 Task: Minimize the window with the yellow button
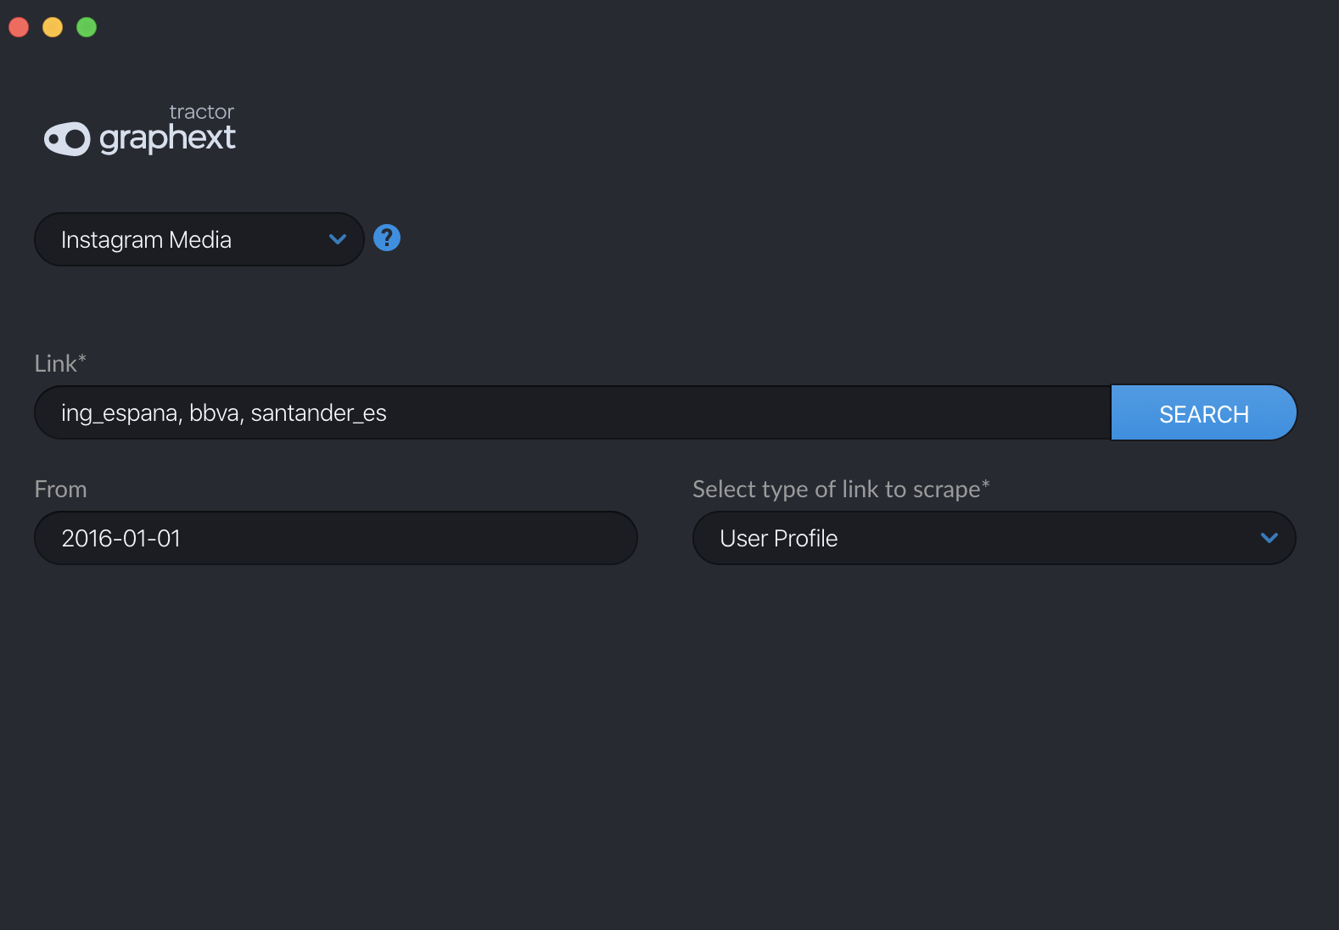53,27
